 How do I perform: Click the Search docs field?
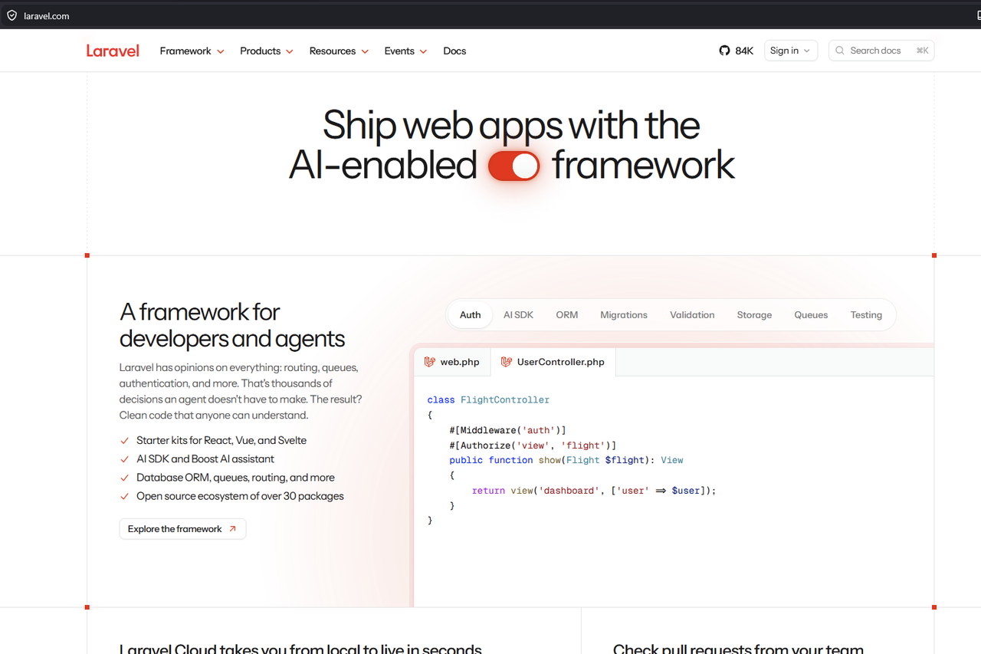tap(881, 51)
